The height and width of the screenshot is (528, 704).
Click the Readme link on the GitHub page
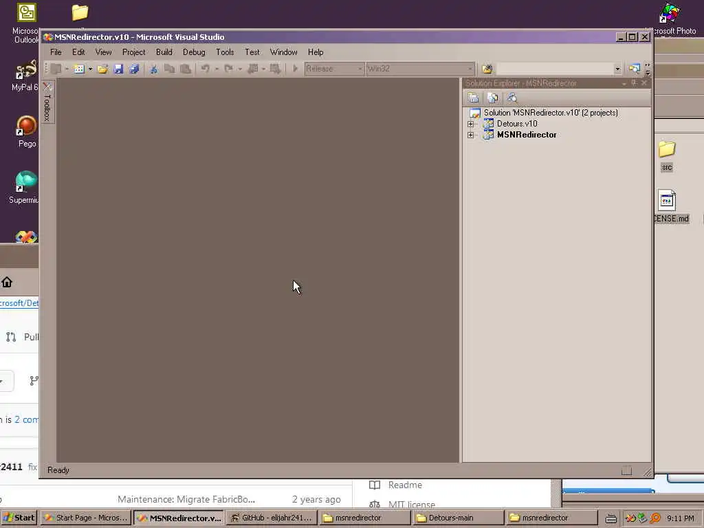pyautogui.click(x=405, y=485)
